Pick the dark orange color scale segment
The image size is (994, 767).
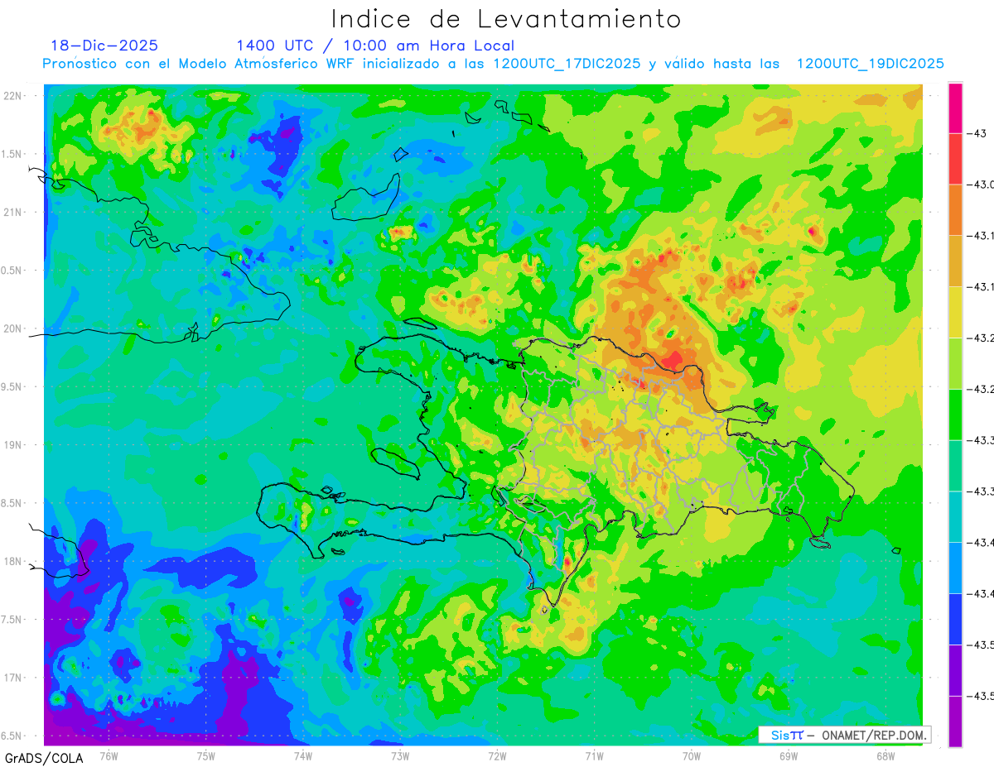[955, 209]
